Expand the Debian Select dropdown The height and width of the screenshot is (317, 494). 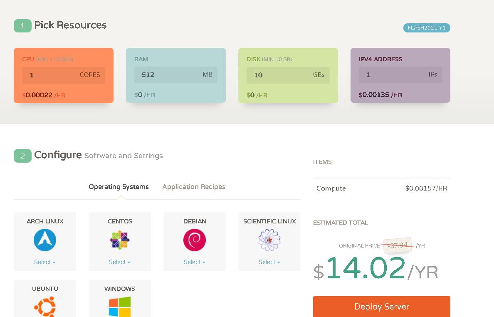pos(195,262)
